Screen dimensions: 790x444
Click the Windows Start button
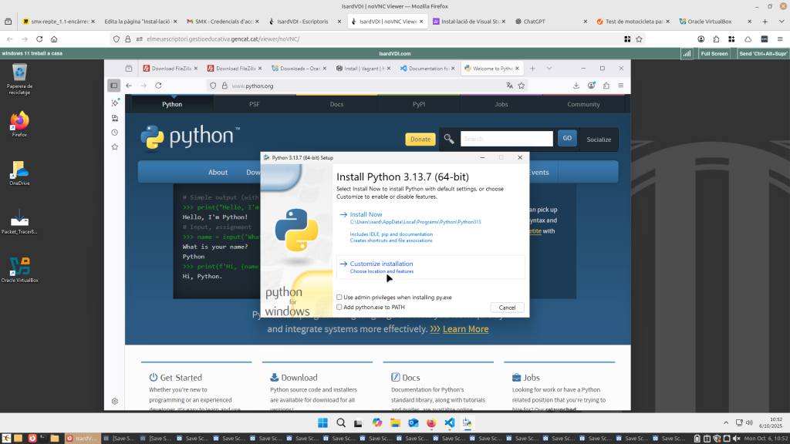click(x=322, y=422)
